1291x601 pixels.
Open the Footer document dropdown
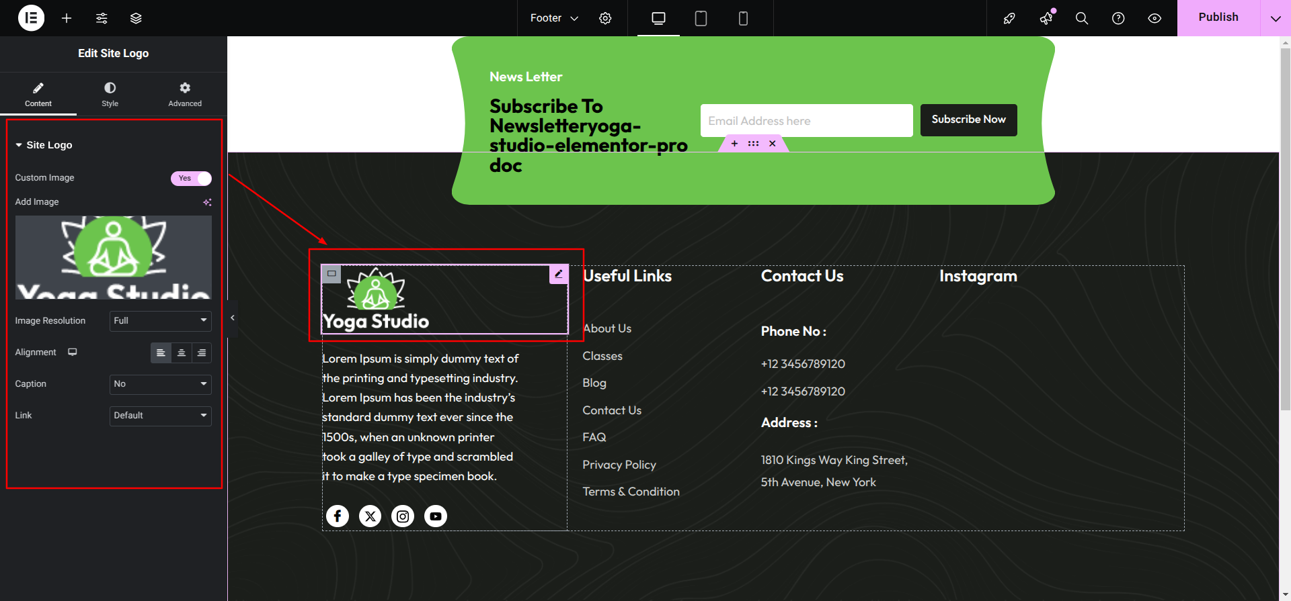point(554,18)
